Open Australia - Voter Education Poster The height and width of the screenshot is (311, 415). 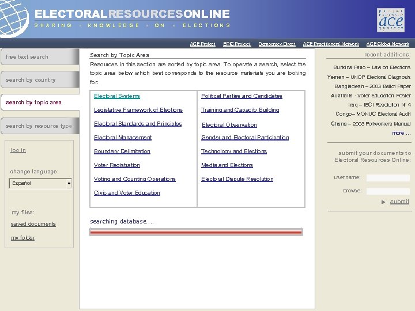click(x=371, y=96)
